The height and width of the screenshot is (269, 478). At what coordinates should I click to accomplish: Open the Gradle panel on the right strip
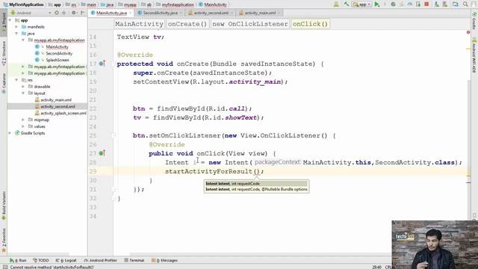click(474, 21)
